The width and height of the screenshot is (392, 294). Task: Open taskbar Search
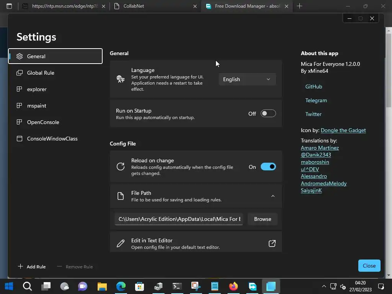(x=27, y=286)
